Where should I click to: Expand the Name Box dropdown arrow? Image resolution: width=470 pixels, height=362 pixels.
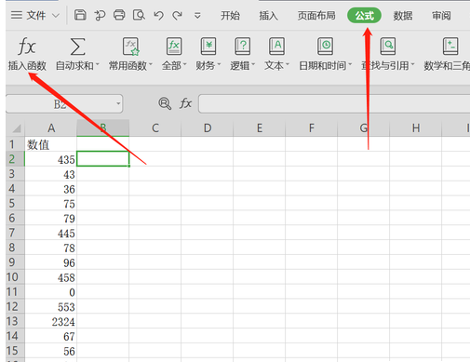click(118, 103)
